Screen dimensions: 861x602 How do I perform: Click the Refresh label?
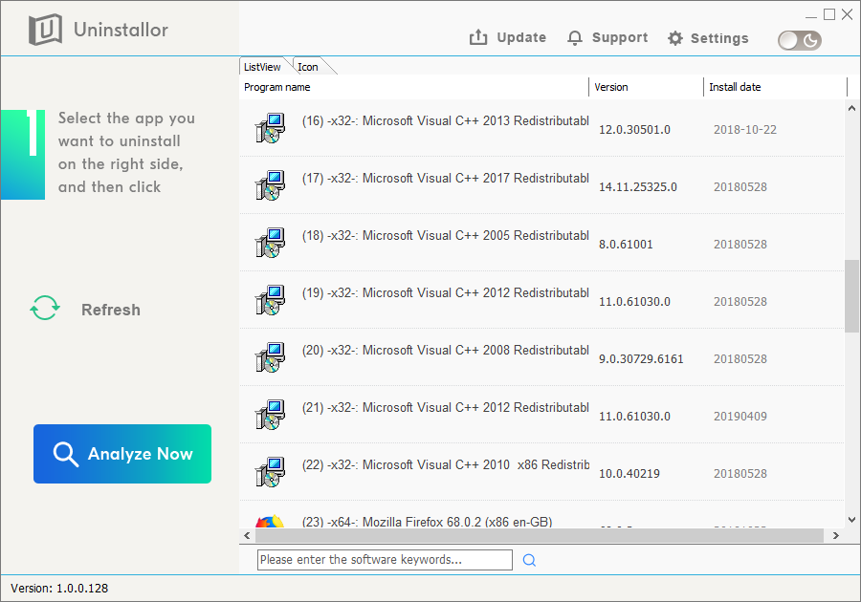pyautogui.click(x=111, y=310)
